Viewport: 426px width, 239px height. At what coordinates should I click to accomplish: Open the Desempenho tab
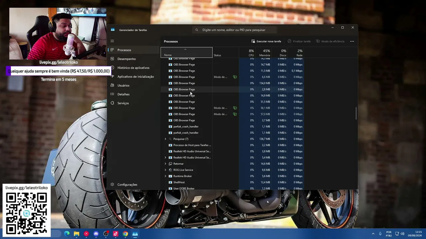(x=134, y=59)
